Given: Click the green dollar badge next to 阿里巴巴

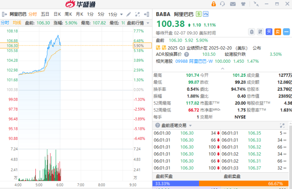Looking at the screenshot, I should 199,14.
